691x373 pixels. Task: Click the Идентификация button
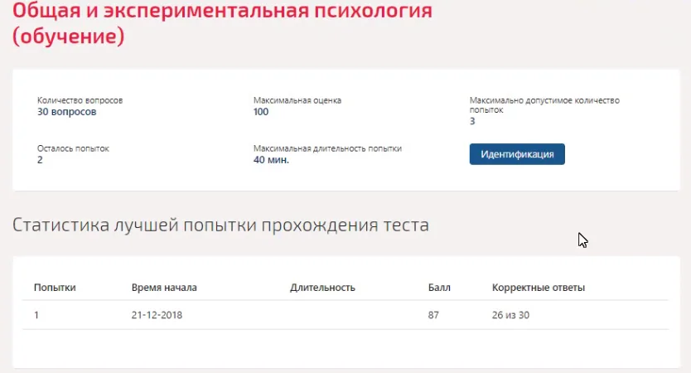pos(517,154)
